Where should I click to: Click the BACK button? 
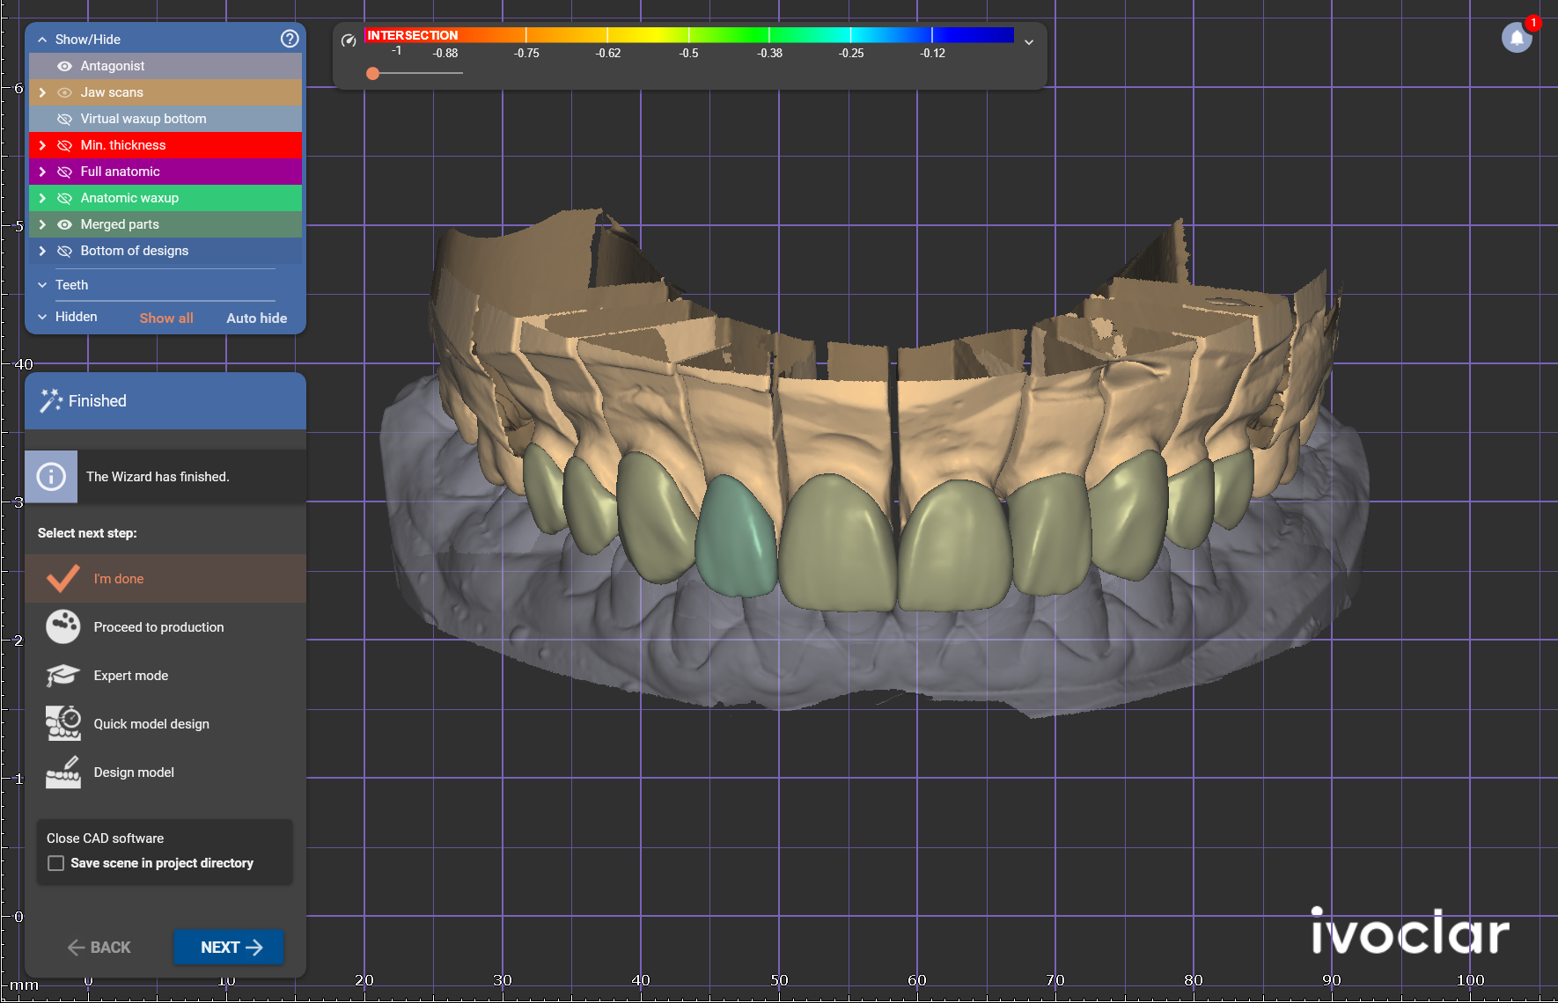tap(99, 948)
